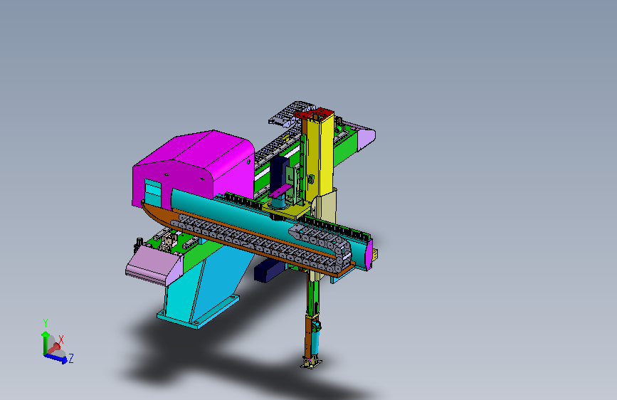
Task: Click the blue Z axis of the orientation triad
Action: coord(57,358)
